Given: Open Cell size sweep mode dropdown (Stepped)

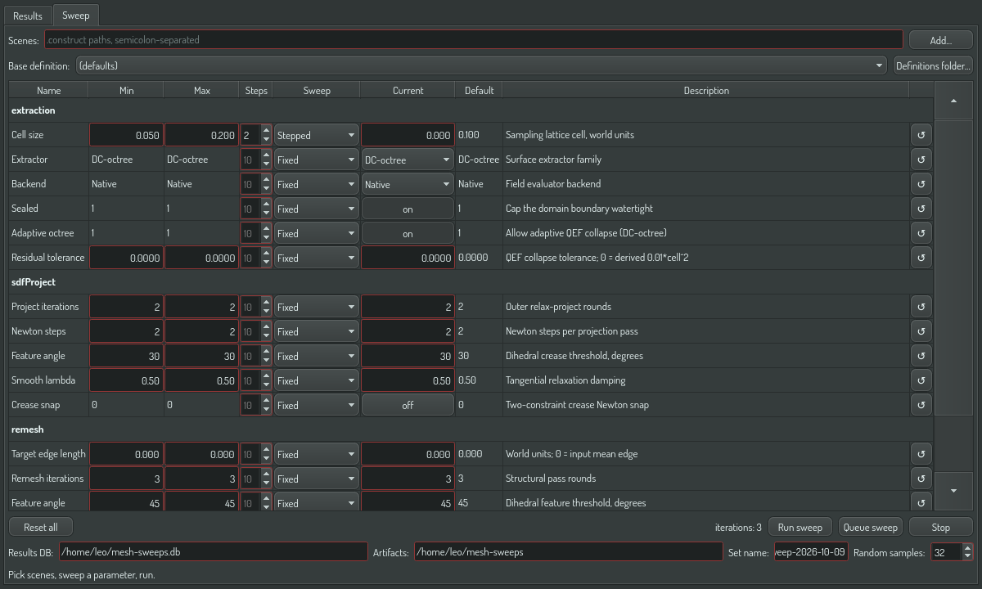Looking at the screenshot, I should 317,135.
